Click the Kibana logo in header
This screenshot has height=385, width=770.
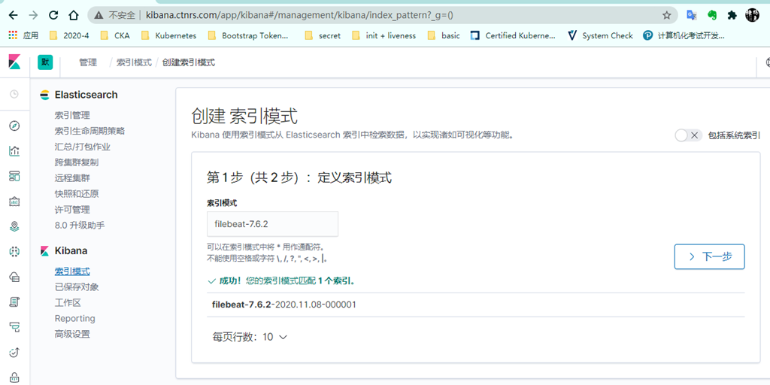pos(15,62)
